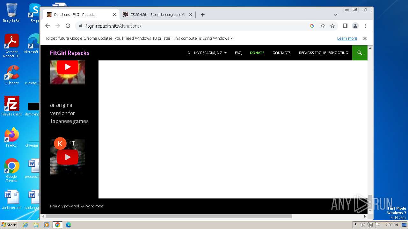Screen dimensions: 408x229
Task: Click the Windows 7 update notice text
Action: pyautogui.click(x=139, y=38)
